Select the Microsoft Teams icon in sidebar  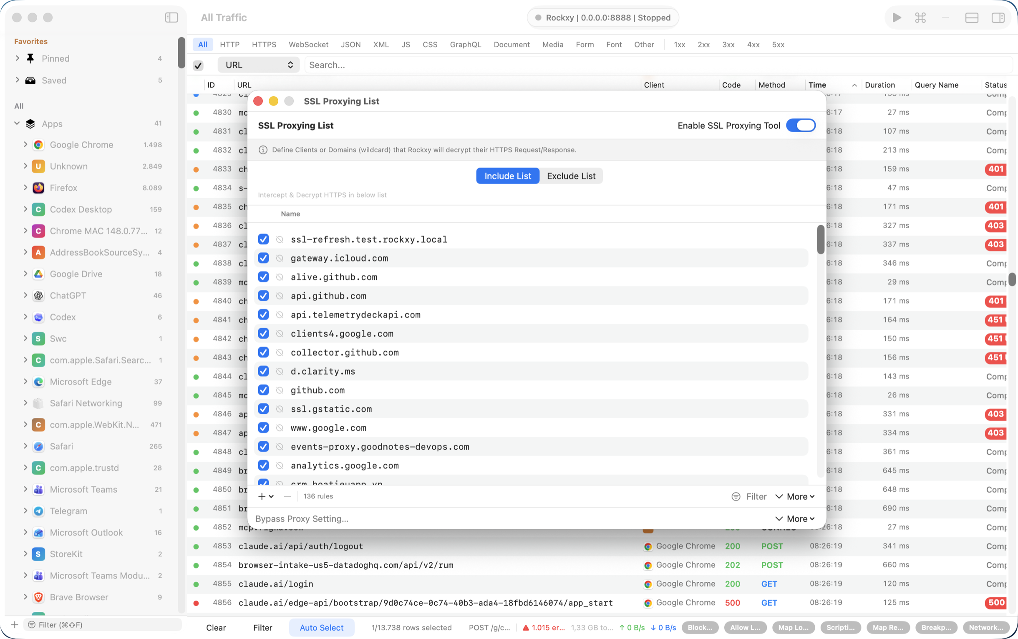tap(38, 490)
